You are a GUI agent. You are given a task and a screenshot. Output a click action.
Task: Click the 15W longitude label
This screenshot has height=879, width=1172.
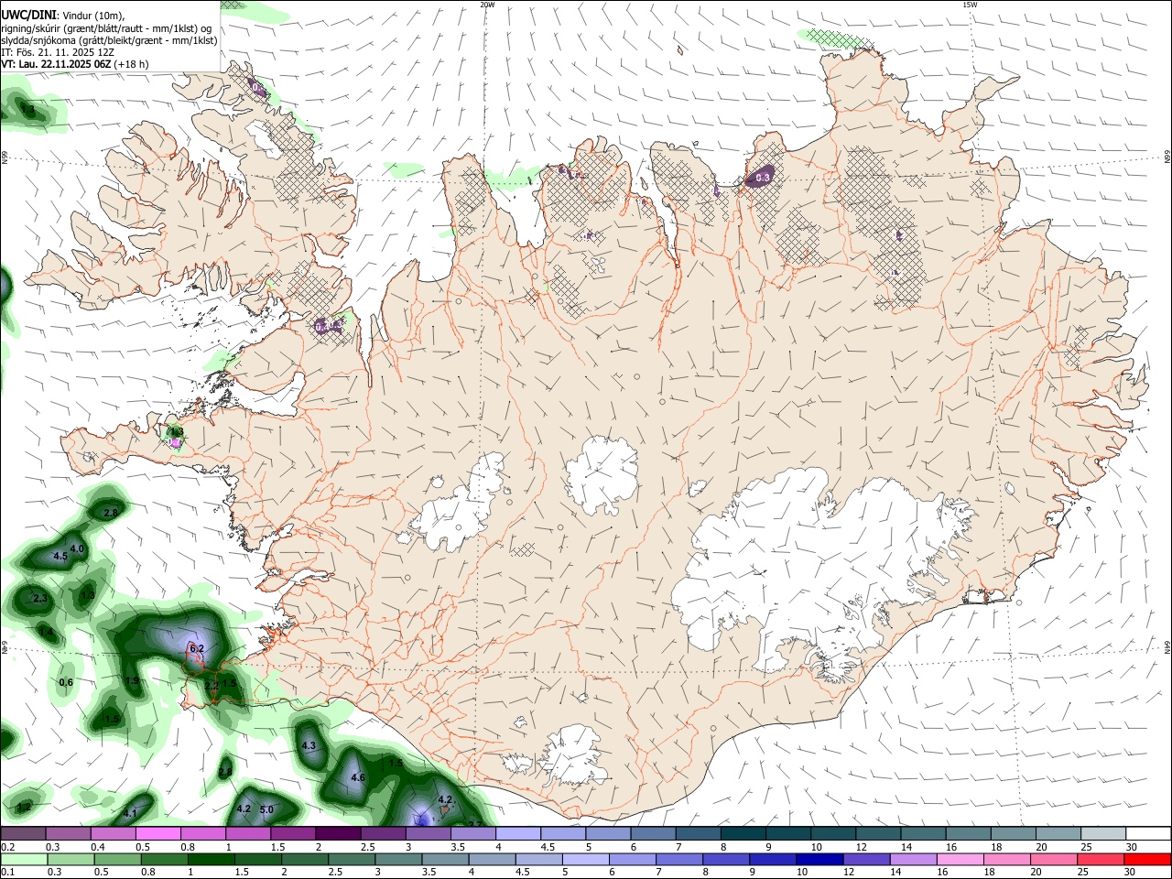coord(970,5)
